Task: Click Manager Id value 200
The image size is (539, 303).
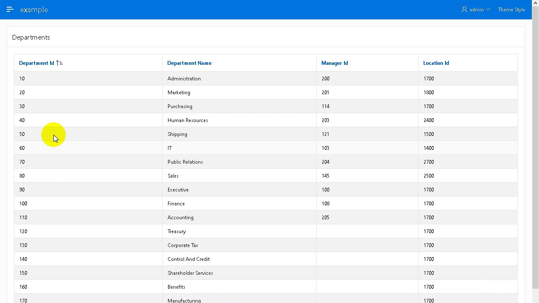Action: tap(326, 79)
